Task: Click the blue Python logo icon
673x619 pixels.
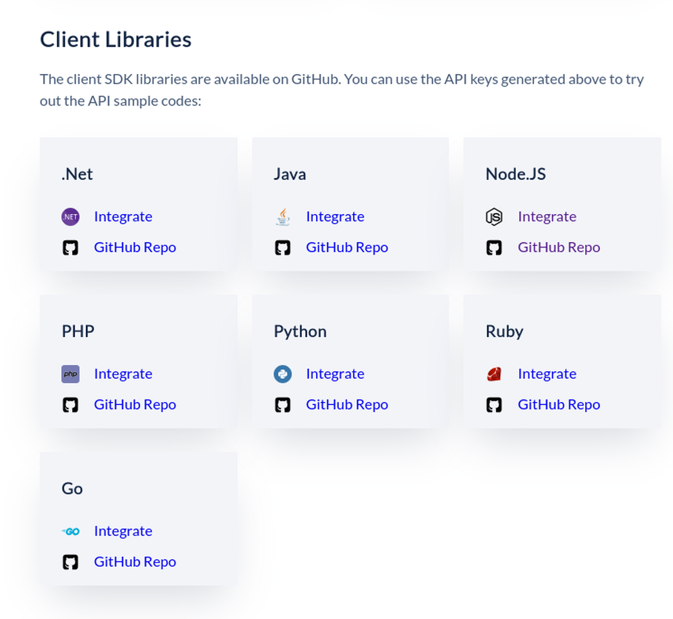Action: 283,374
